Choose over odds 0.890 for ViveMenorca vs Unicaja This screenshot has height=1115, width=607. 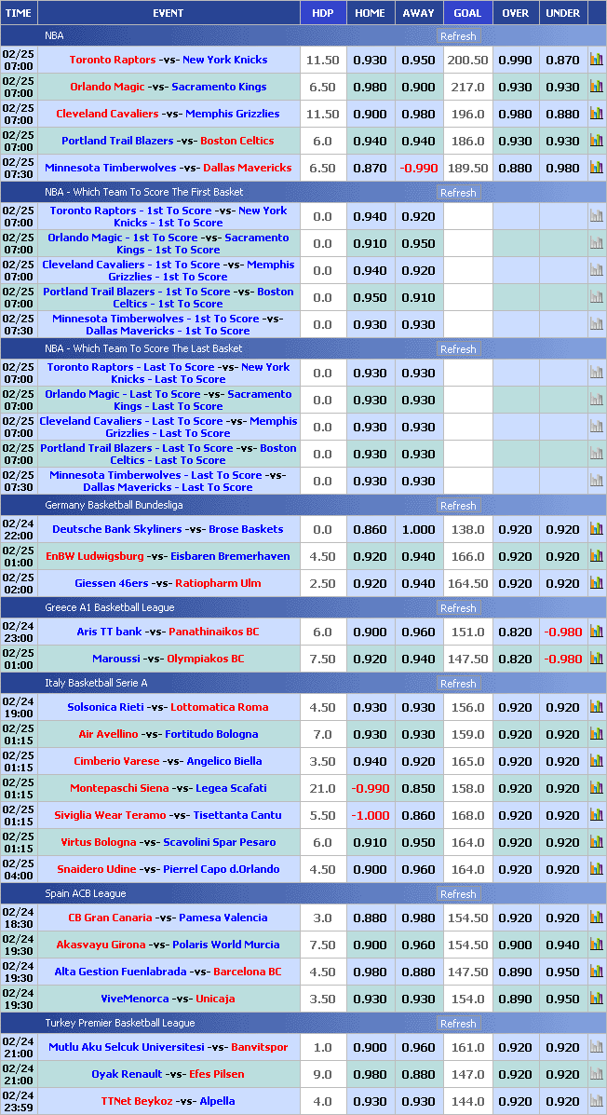pos(515,999)
